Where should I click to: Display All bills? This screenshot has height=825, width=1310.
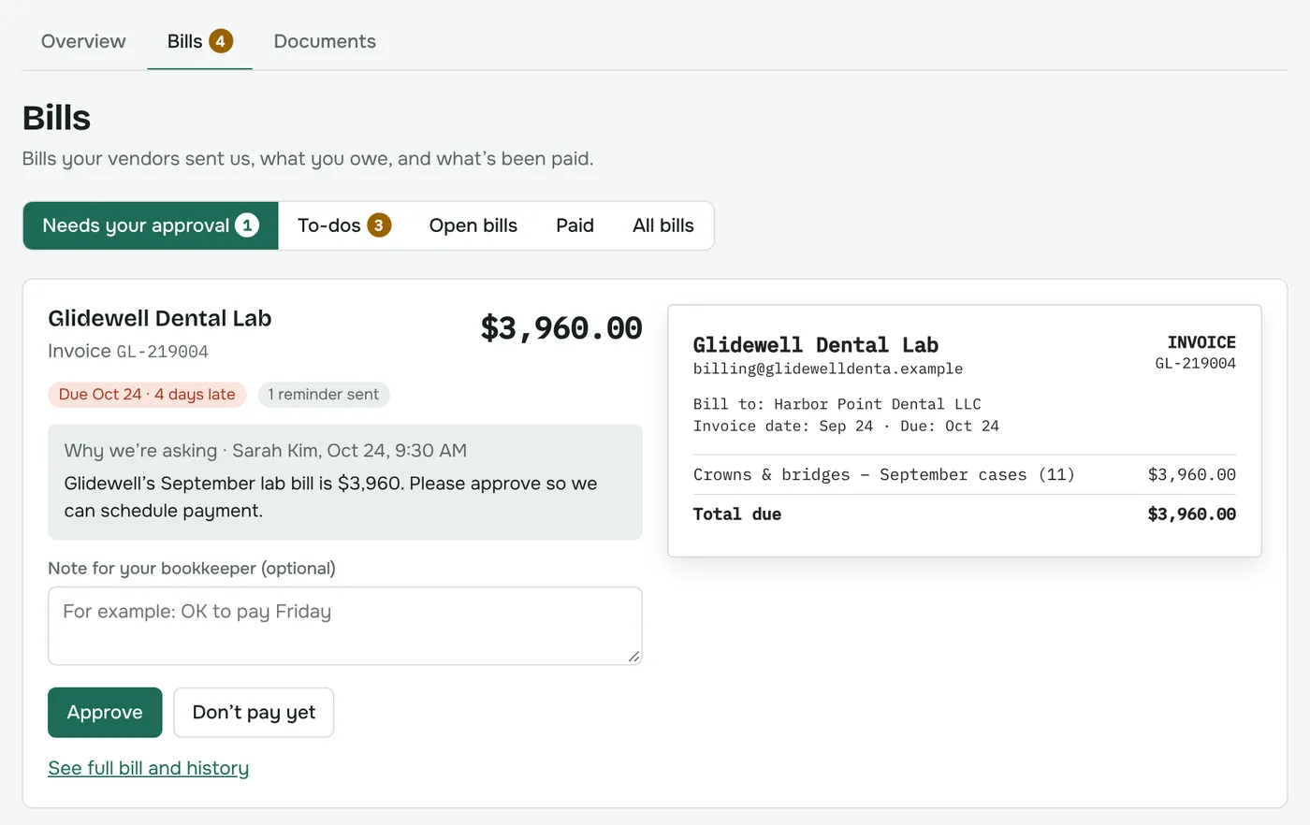click(x=663, y=225)
